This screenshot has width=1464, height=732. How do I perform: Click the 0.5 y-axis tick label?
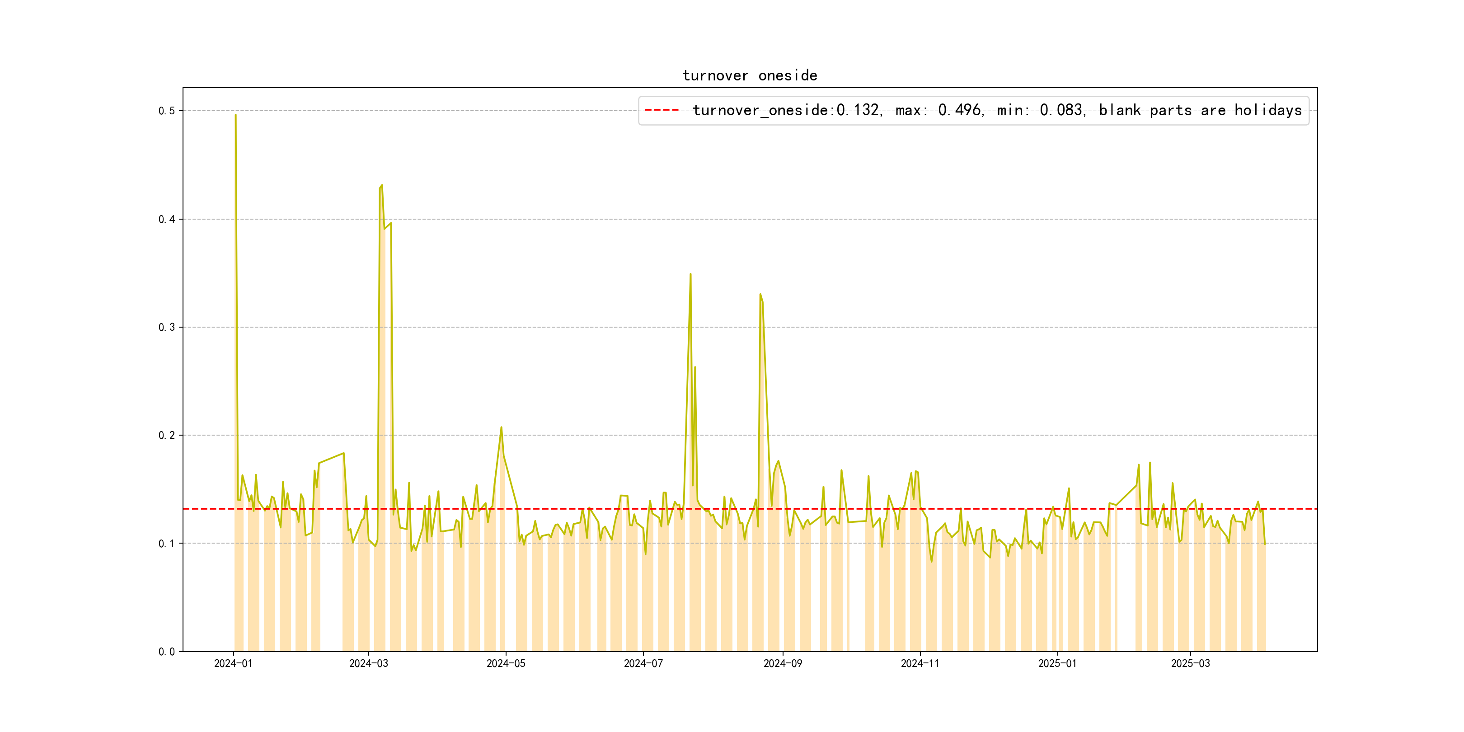tap(167, 111)
